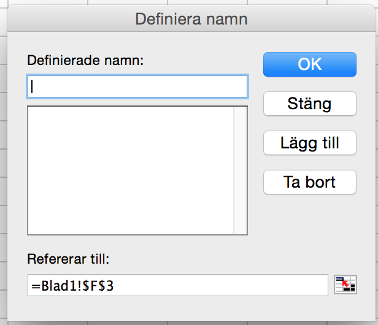The image size is (378, 325).
Task: Click the blank end of the Refererar till field
Action: click(220, 285)
